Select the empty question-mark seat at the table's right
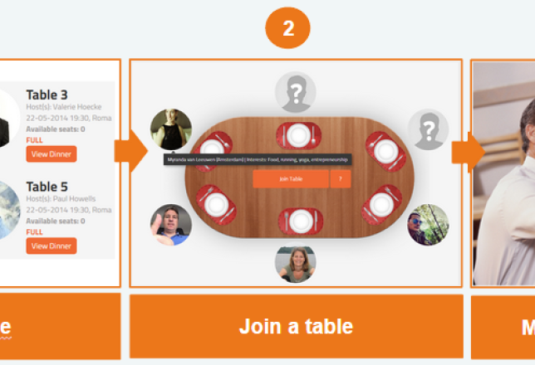 [428, 130]
